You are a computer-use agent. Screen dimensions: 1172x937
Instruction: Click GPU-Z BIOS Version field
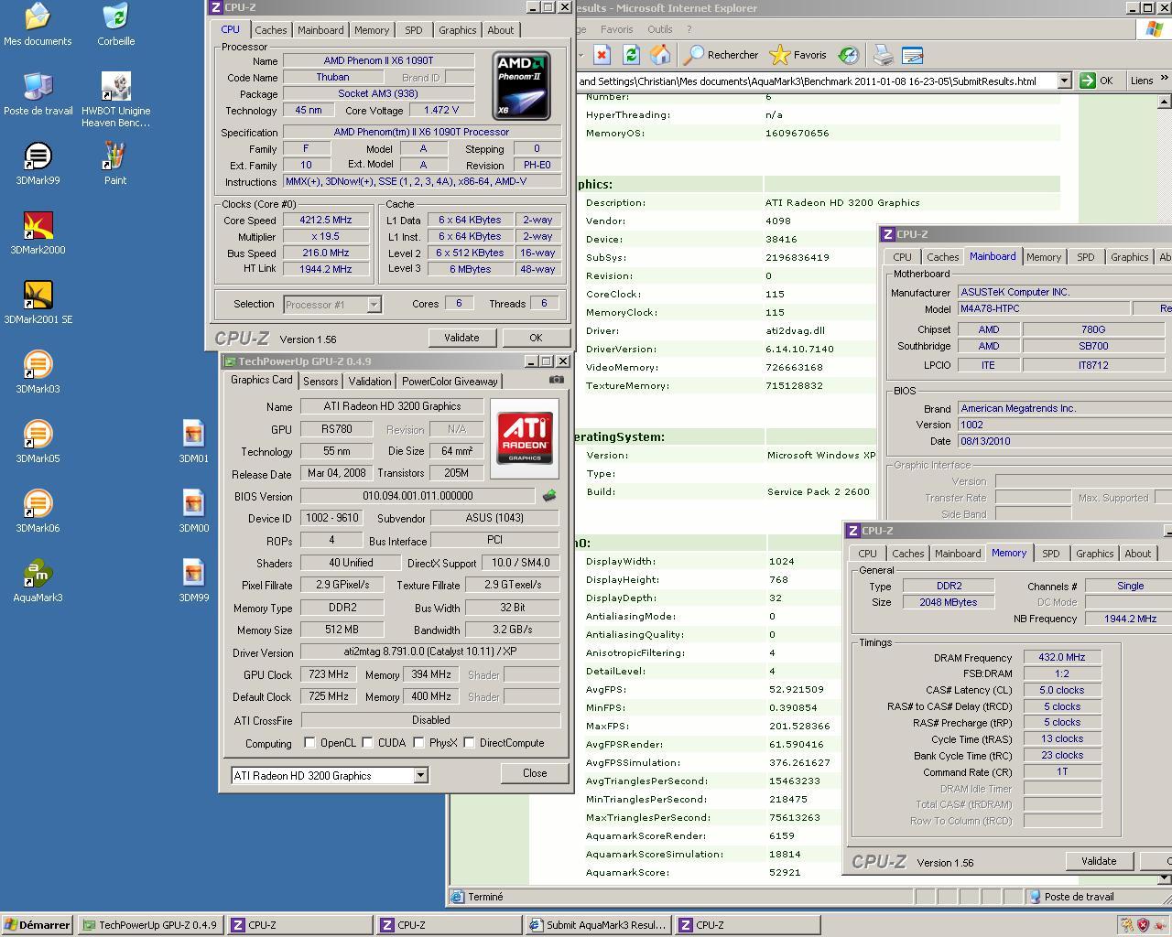click(x=418, y=496)
